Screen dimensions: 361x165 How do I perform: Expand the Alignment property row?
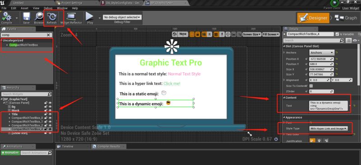coord(284,80)
